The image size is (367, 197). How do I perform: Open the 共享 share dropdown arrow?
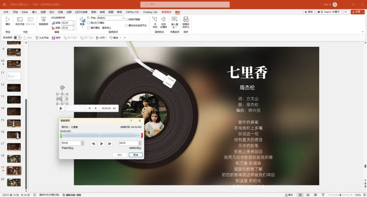pyautogui.click(x=363, y=12)
